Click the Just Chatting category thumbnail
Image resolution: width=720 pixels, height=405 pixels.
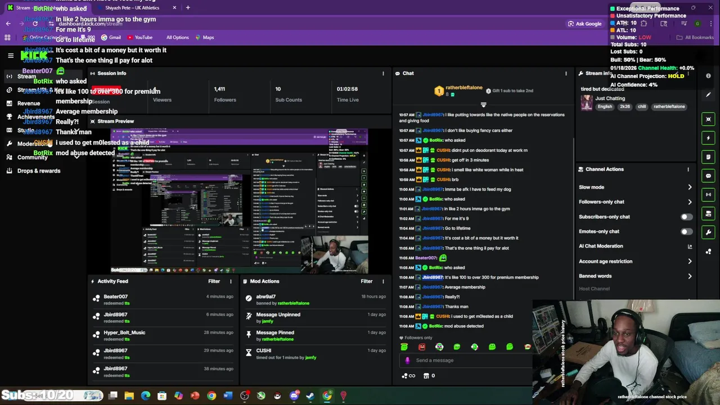pos(587,102)
